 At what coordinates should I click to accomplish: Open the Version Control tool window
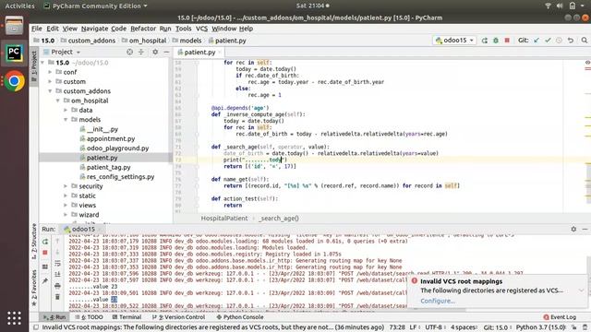(178, 317)
